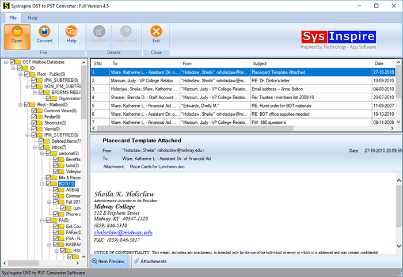
Task: Select email 'RE: Hurst order for BOT materials'
Action: 243,106
